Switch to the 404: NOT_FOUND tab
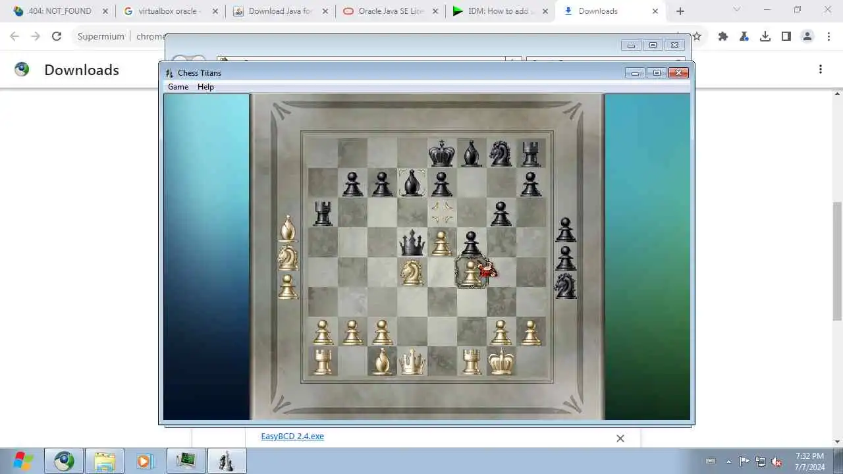 [59, 11]
